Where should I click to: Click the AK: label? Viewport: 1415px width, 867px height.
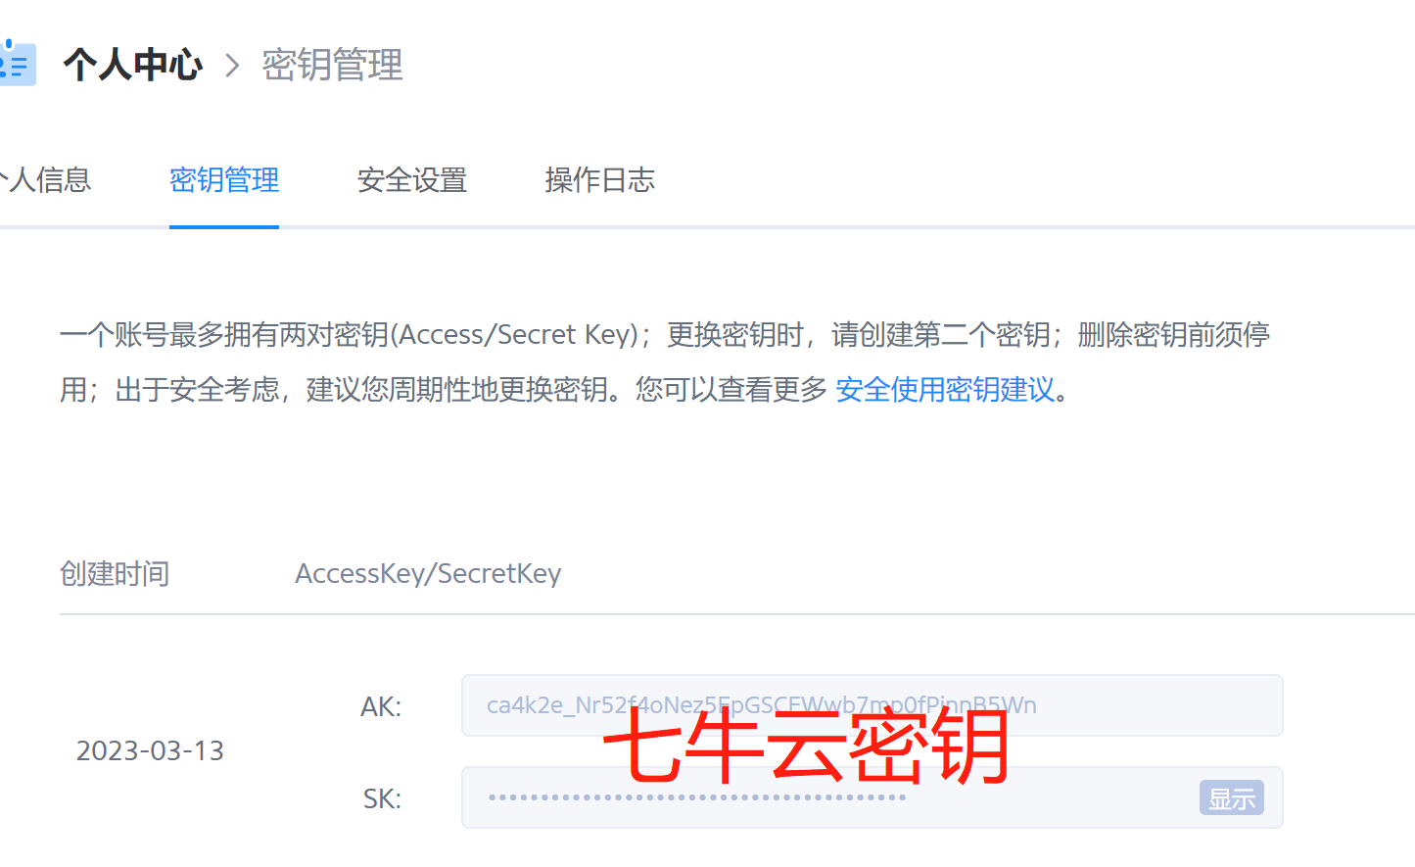pyautogui.click(x=381, y=706)
